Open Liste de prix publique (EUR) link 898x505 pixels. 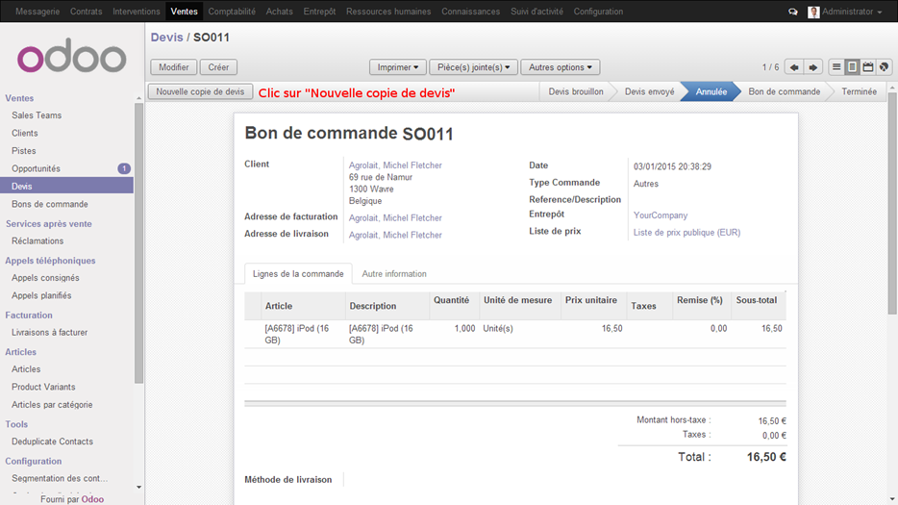point(686,232)
